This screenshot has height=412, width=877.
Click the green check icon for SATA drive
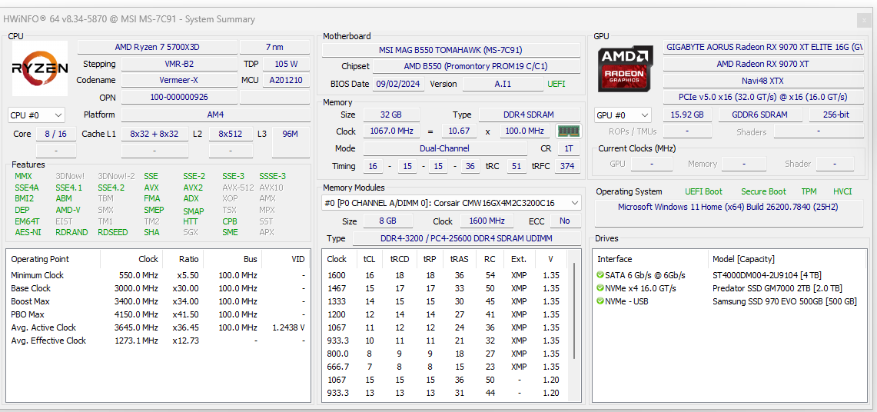point(601,275)
